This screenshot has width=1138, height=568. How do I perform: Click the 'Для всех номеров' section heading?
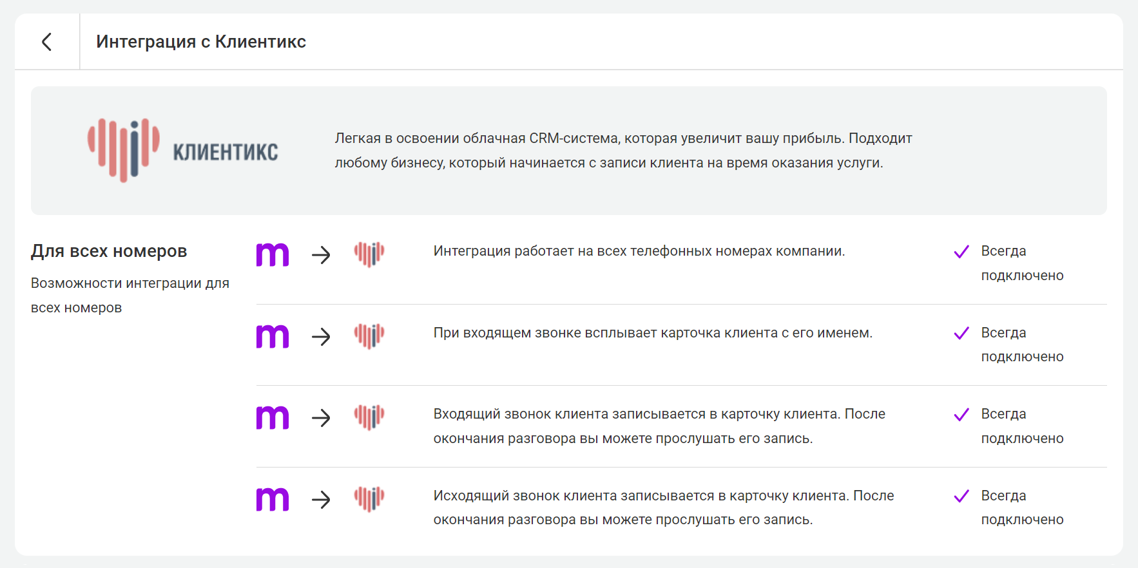tap(109, 251)
